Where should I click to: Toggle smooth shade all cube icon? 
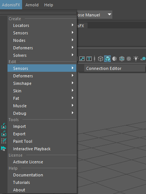click(x=107, y=59)
